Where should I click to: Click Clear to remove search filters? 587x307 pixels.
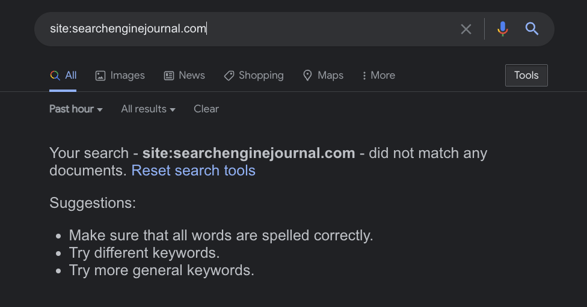[x=206, y=109]
